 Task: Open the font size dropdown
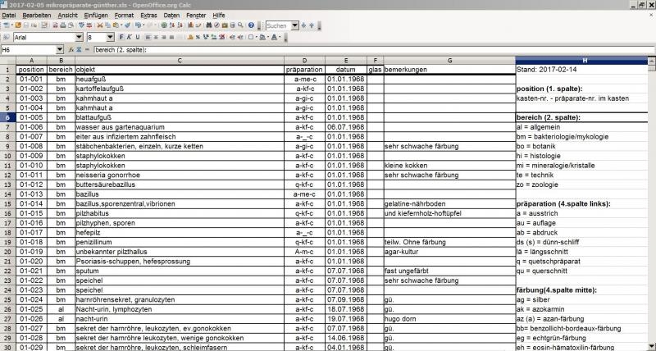point(111,37)
